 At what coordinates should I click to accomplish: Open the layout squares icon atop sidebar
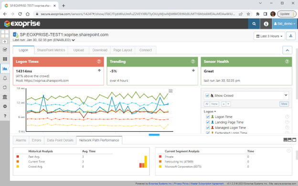[x=5, y=34]
